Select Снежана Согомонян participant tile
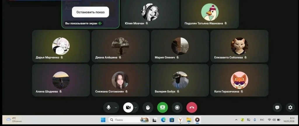The height and width of the screenshot is (126, 299). 120,80
